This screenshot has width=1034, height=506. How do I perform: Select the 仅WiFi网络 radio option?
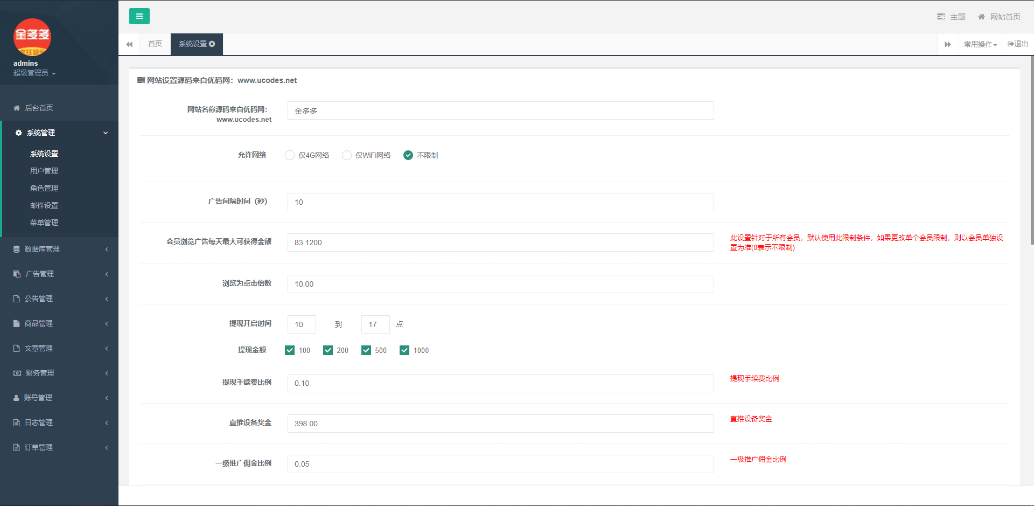[x=347, y=155]
